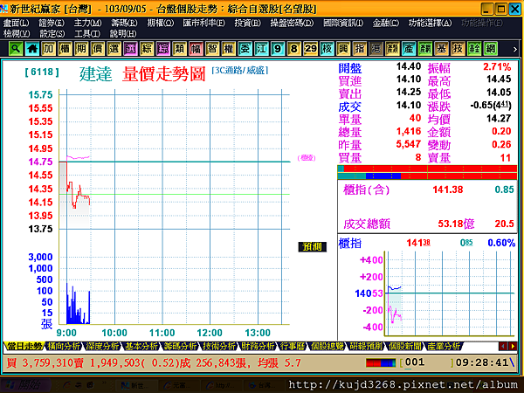Select the 類 toolbar icon next to 幅
This screenshot has width=524, height=393.
tap(179, 49)
